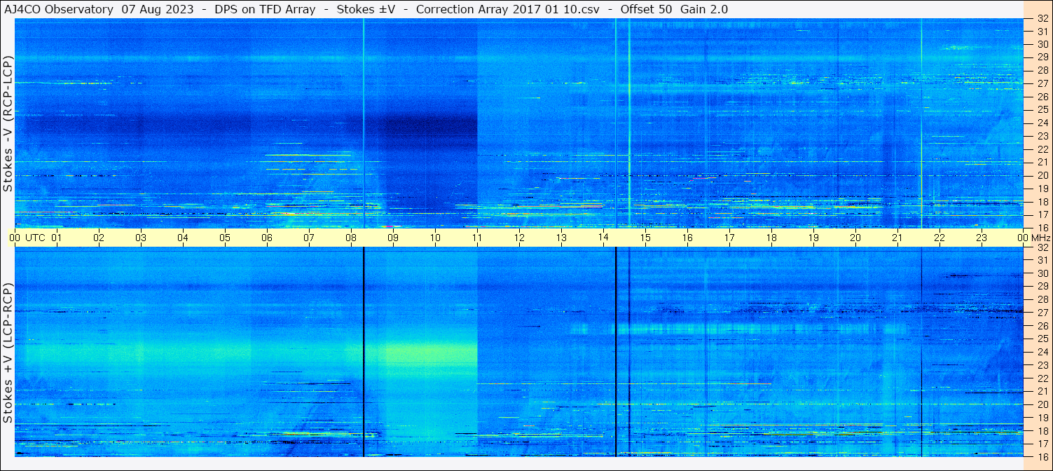Click the 30 MHz tick in Stokes -V panel
The image size is (1053, 471).
[x=1042, y=44]
